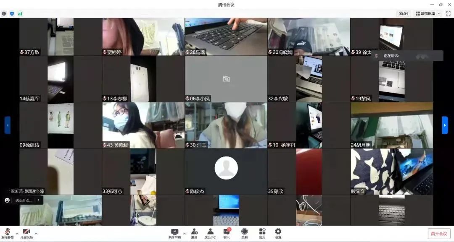Toggle fullscreen mode icon at top right

448,13
